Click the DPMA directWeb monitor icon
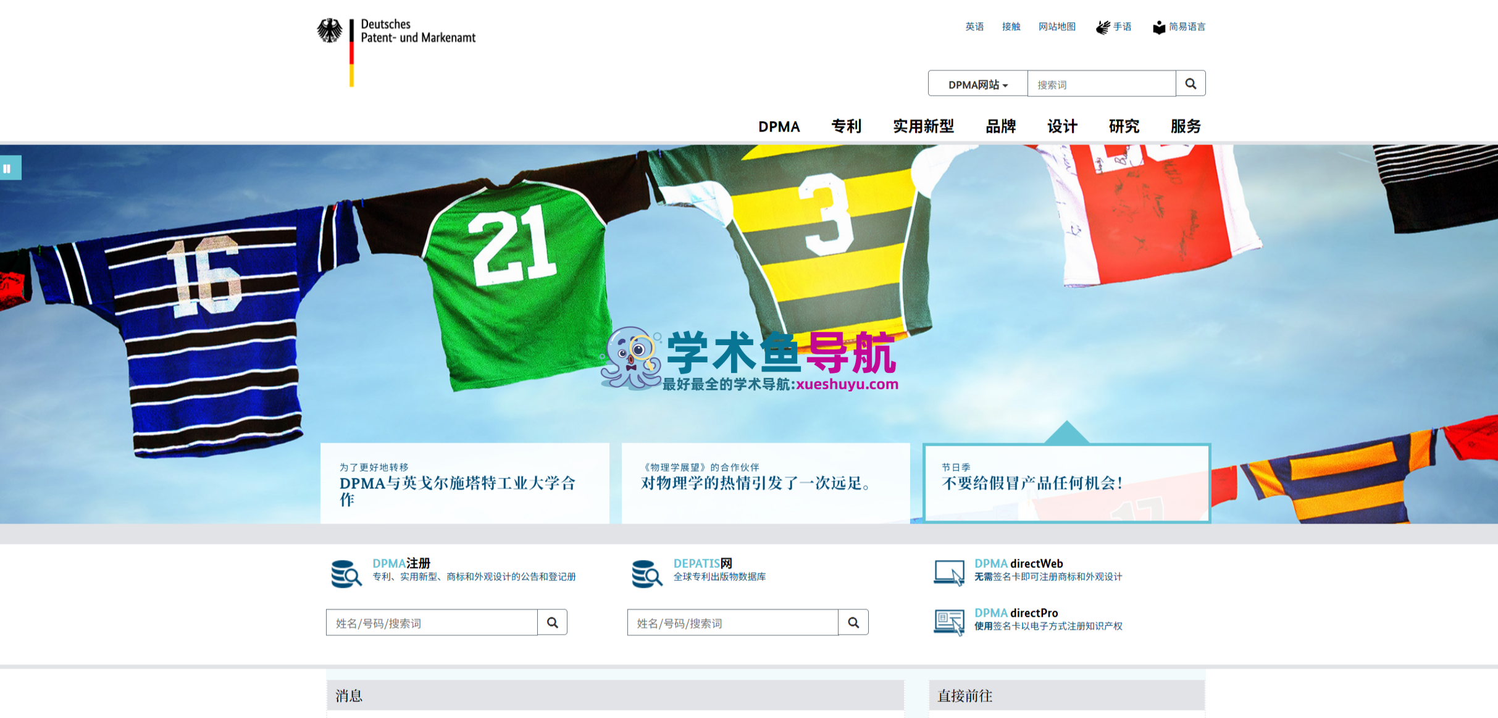 949,572
